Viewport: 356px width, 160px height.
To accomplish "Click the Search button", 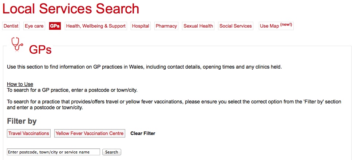I will click(x=112, y=152).
